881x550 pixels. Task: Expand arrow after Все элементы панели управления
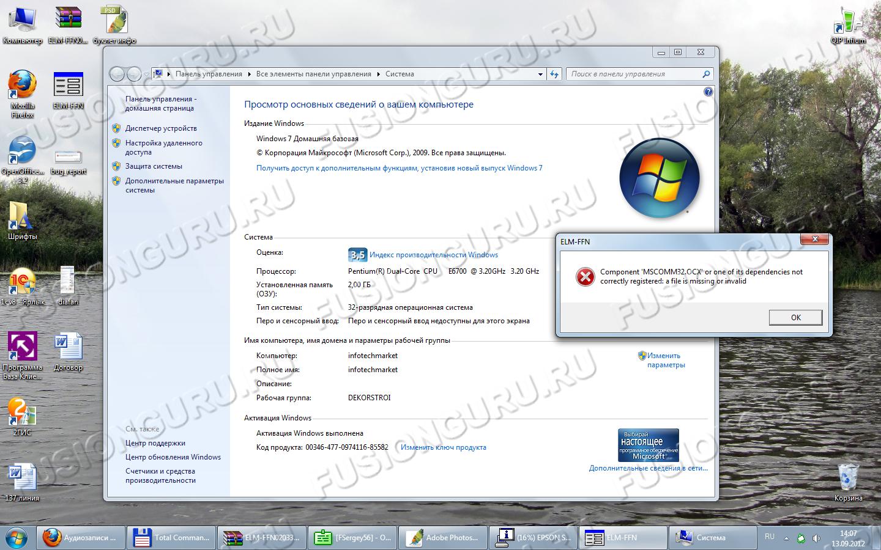pos(379,74)
